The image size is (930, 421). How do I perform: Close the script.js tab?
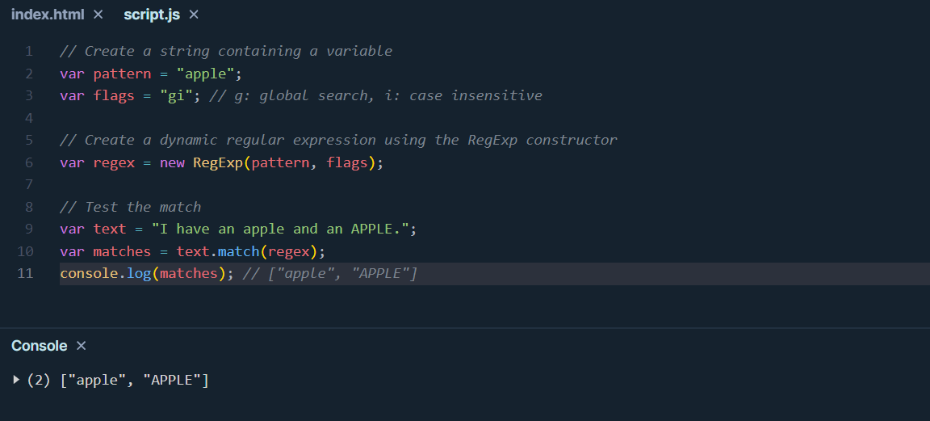pos(194,15)
